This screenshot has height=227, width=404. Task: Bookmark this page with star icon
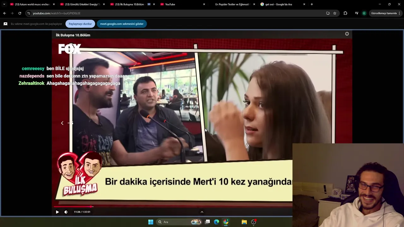335,13
